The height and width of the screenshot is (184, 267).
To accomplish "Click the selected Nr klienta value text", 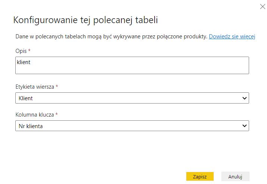I will click(31, 126).
